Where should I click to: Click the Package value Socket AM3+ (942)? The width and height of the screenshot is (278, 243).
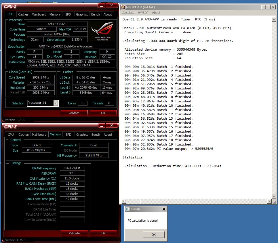(57, 34)
